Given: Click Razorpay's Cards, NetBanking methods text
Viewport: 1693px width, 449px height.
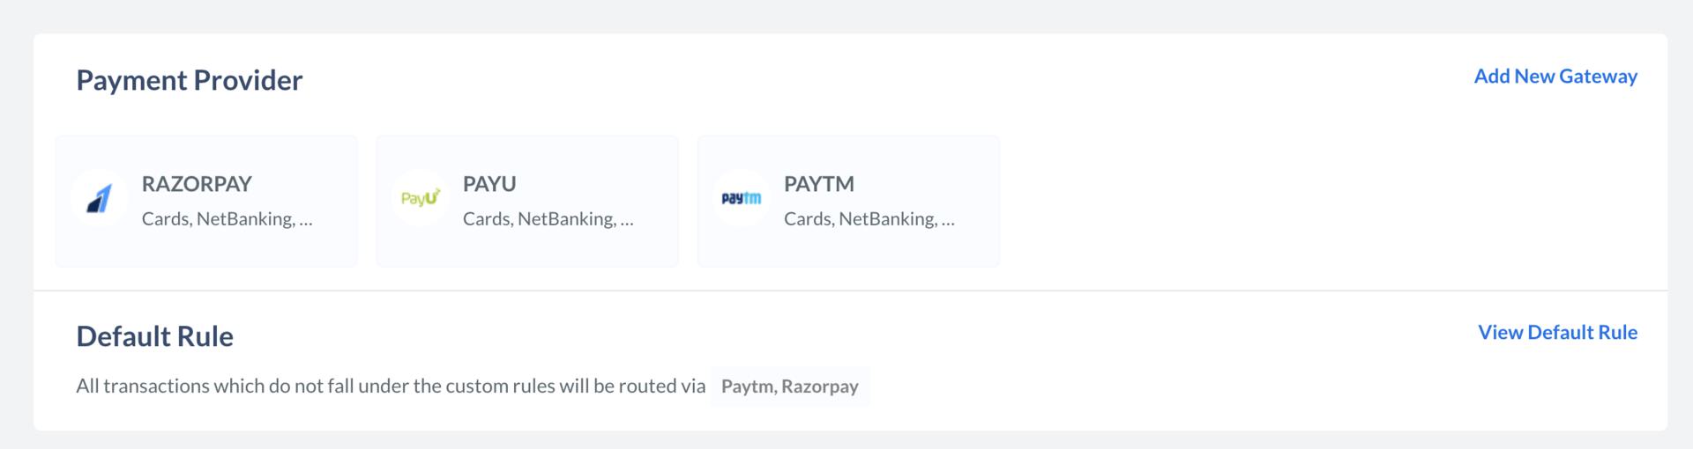Looking at the screenshot, I should 227,219.
